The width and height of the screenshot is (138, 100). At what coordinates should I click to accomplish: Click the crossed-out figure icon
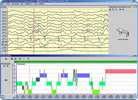coord(116,9)
